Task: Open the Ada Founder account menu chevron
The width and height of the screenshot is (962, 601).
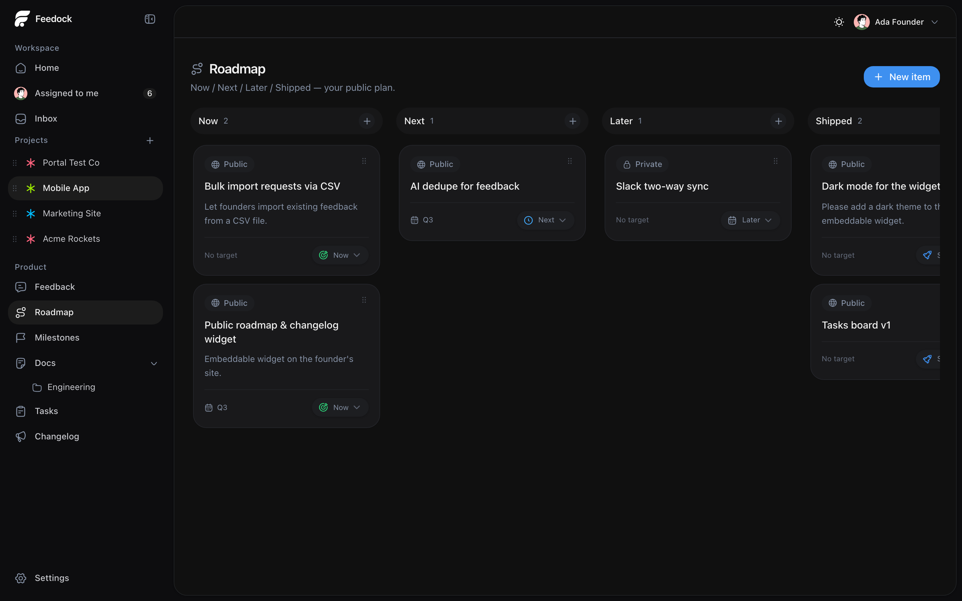Action: (935, 22)
